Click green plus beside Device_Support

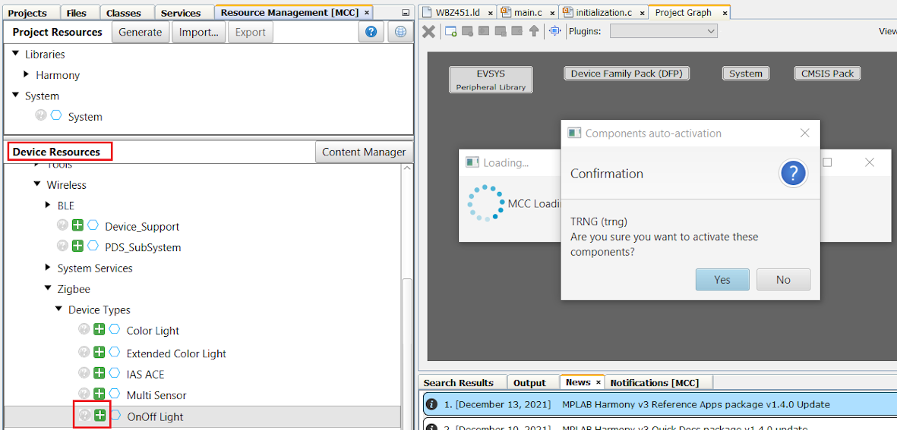click(77, 226)
